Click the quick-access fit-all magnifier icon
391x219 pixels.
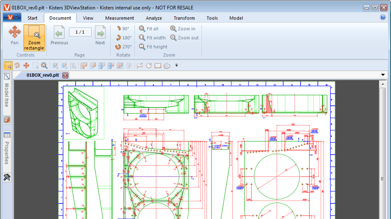coord(44,66)
